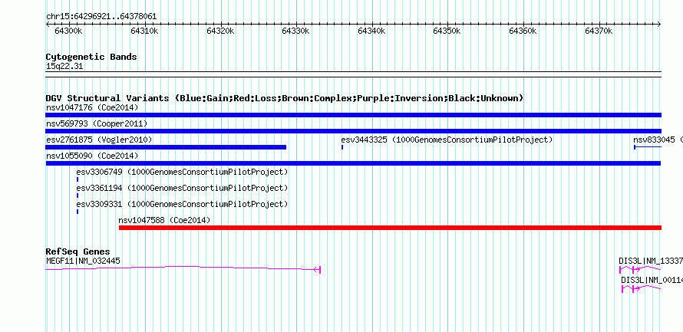Open the nsv1055090 (Coe2014) variant bar
Screen dimensions: 683x332
(x=353, y=163)
